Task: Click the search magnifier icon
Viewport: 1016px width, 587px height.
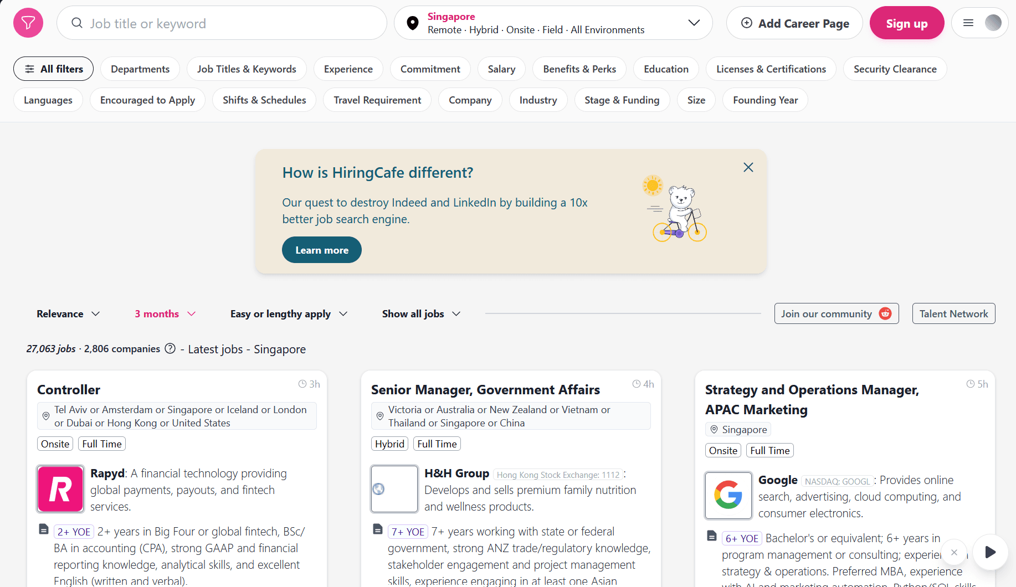Action: pyautogui.click(x=77, y=23)
